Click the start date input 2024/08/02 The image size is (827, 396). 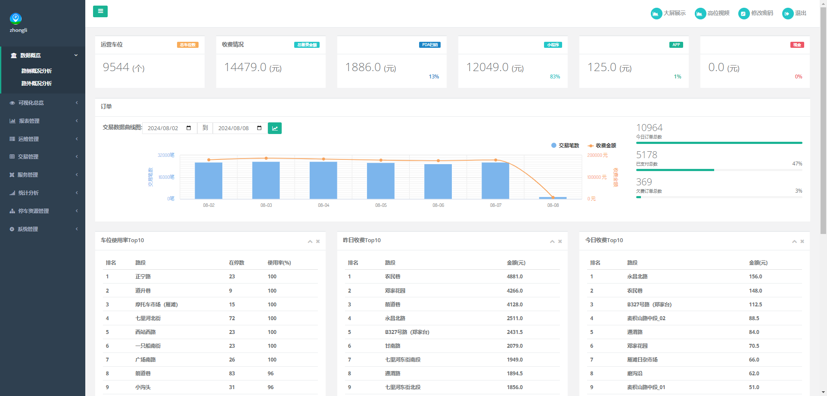click(x=169, y=128)
